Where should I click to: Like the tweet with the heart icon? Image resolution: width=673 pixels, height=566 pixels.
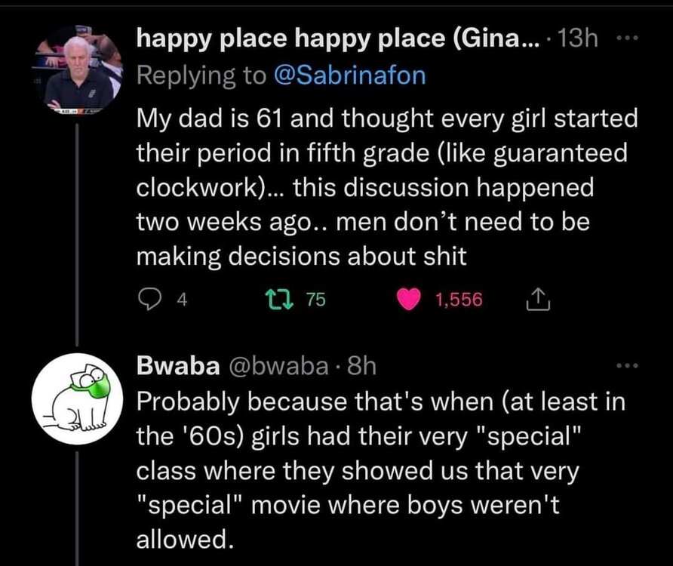(410, 300)
